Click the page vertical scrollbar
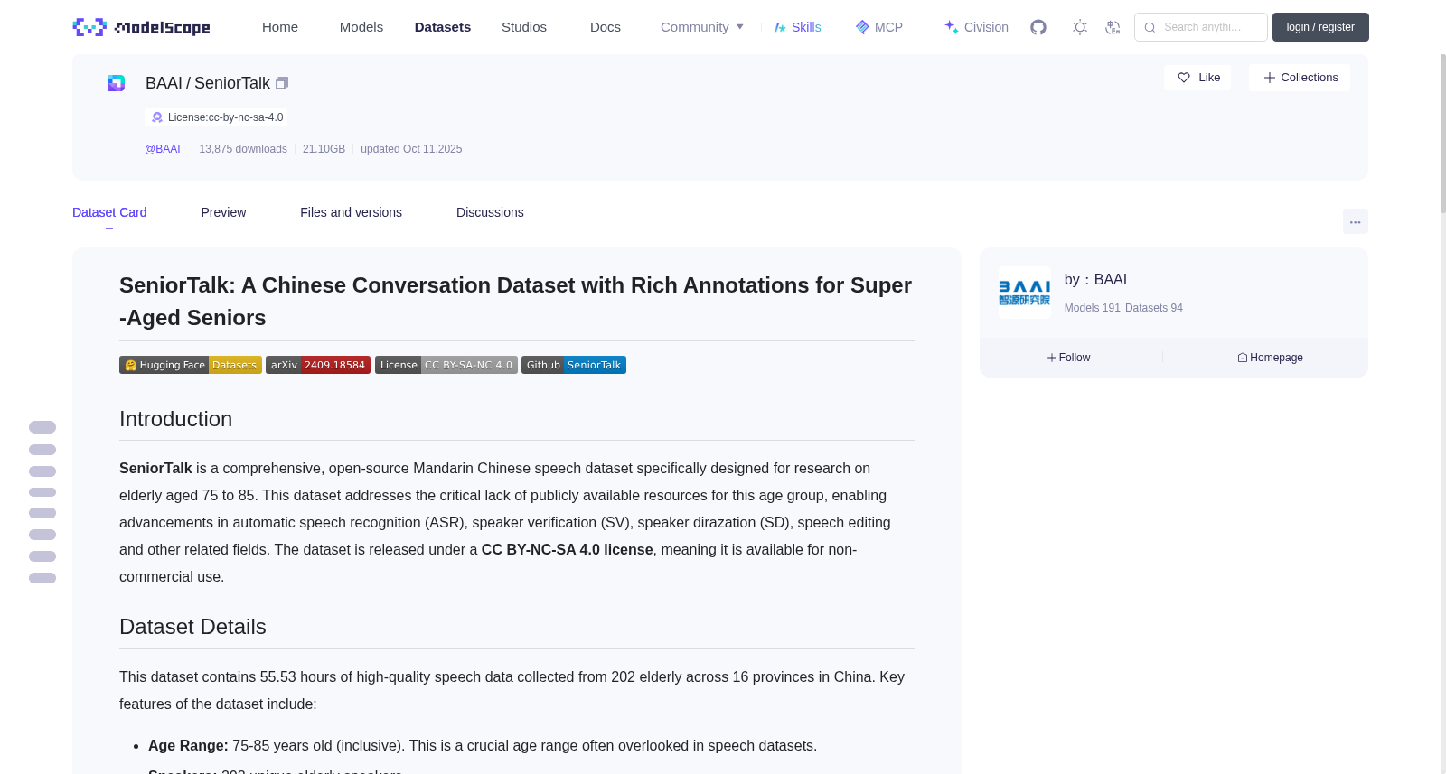Screen dimensions: 1446x774 click(1442, 134)
